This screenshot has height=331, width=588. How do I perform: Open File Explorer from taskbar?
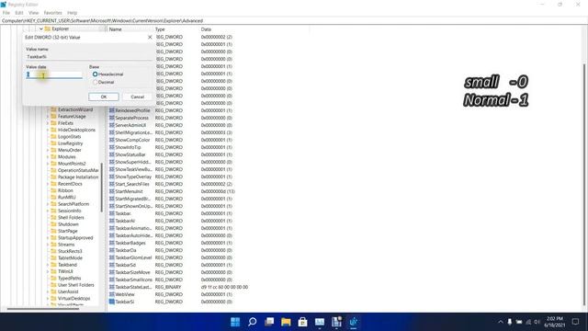pyautogui.click(x=286, y=322)
